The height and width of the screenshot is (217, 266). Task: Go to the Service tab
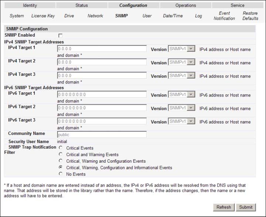tap(237, 5)
